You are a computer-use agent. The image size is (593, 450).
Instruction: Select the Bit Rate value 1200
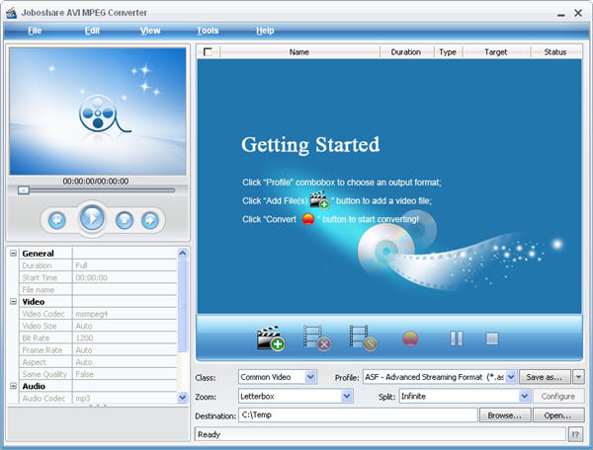pyautogui.click(x=84, y=337)
